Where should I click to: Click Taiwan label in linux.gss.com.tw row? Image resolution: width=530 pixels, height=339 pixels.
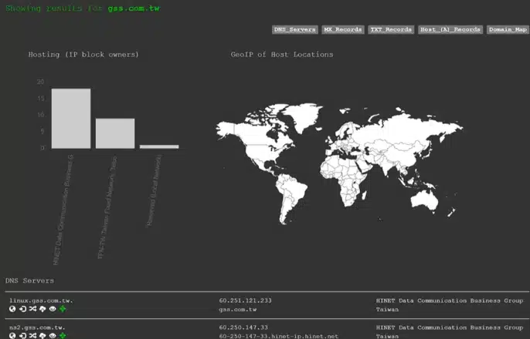click(387, 310)
